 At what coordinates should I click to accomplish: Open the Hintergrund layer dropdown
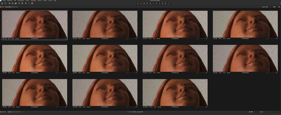point(10,7)
